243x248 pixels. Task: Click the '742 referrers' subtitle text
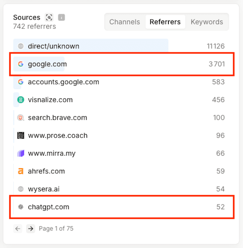[x=34, y=26]
